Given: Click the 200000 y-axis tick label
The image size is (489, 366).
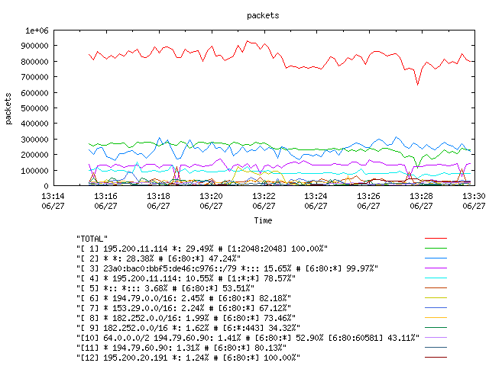Looking at the screenshot, I should point(35,155).
